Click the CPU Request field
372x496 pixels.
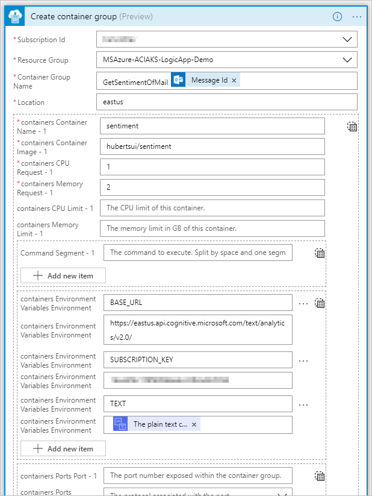coord(212,167)
